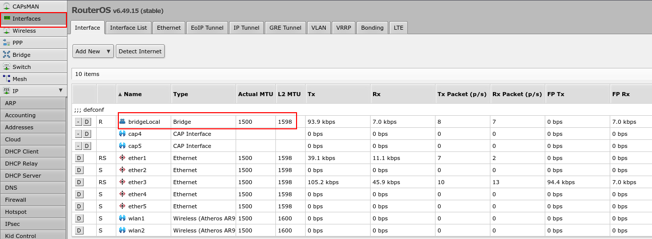This screenshot has width=652, height=239.
Task: Click the cap4 interface icon
Action: click(122, 134)
